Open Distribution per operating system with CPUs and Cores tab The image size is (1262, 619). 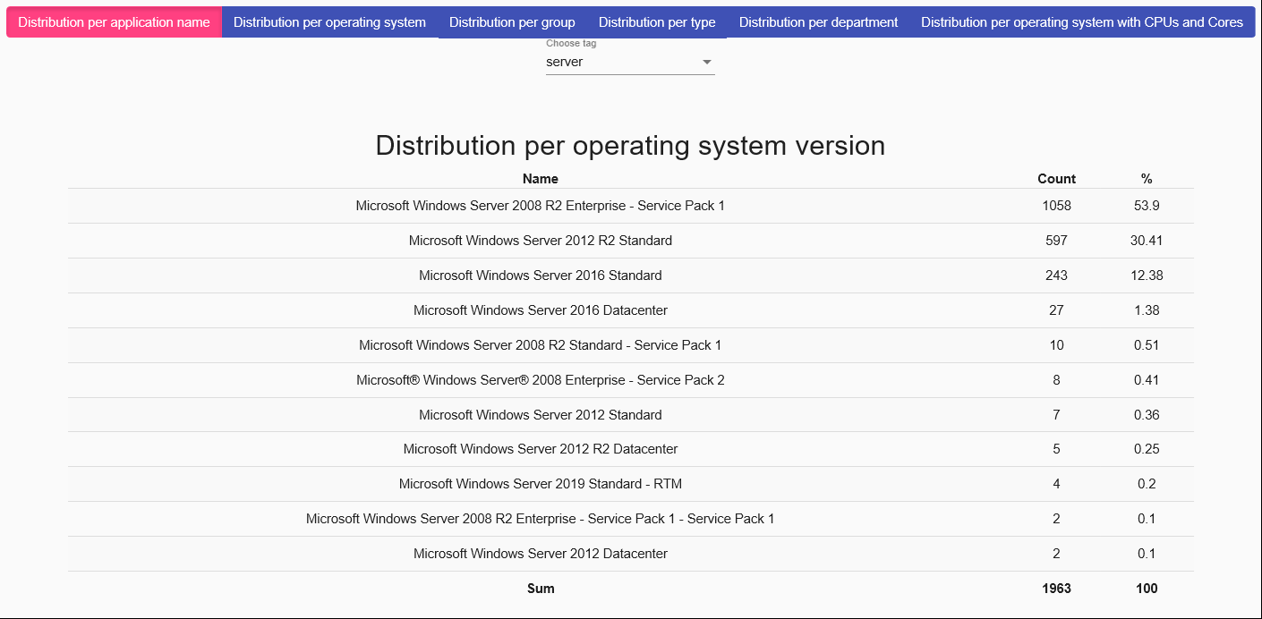[x=1081, y=22]
